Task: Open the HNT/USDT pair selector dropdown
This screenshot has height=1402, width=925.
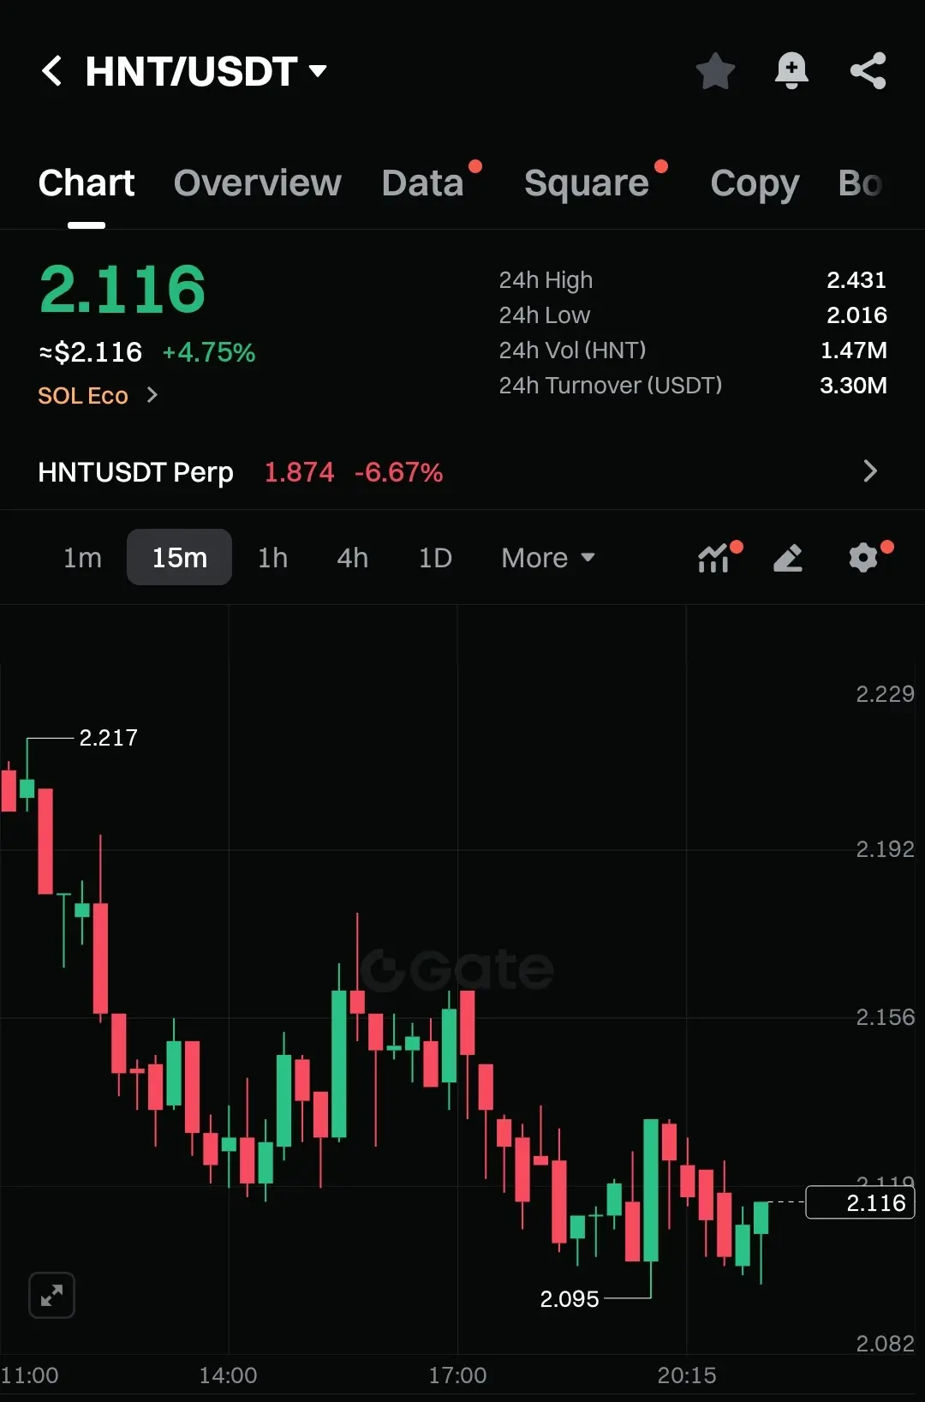Action: (x=206, y=71)
